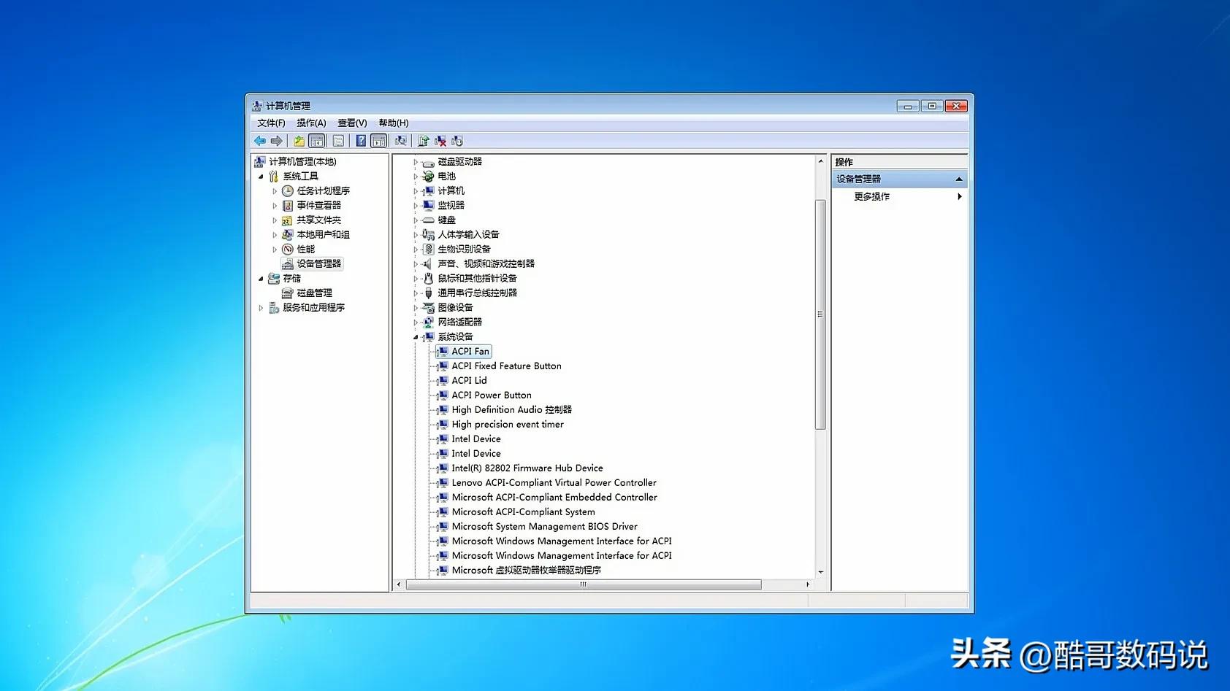The width and height of the screenshot is (1230, 691).
Task: Click the 任务计划程序 clock icon
Action: pos(288,190)
